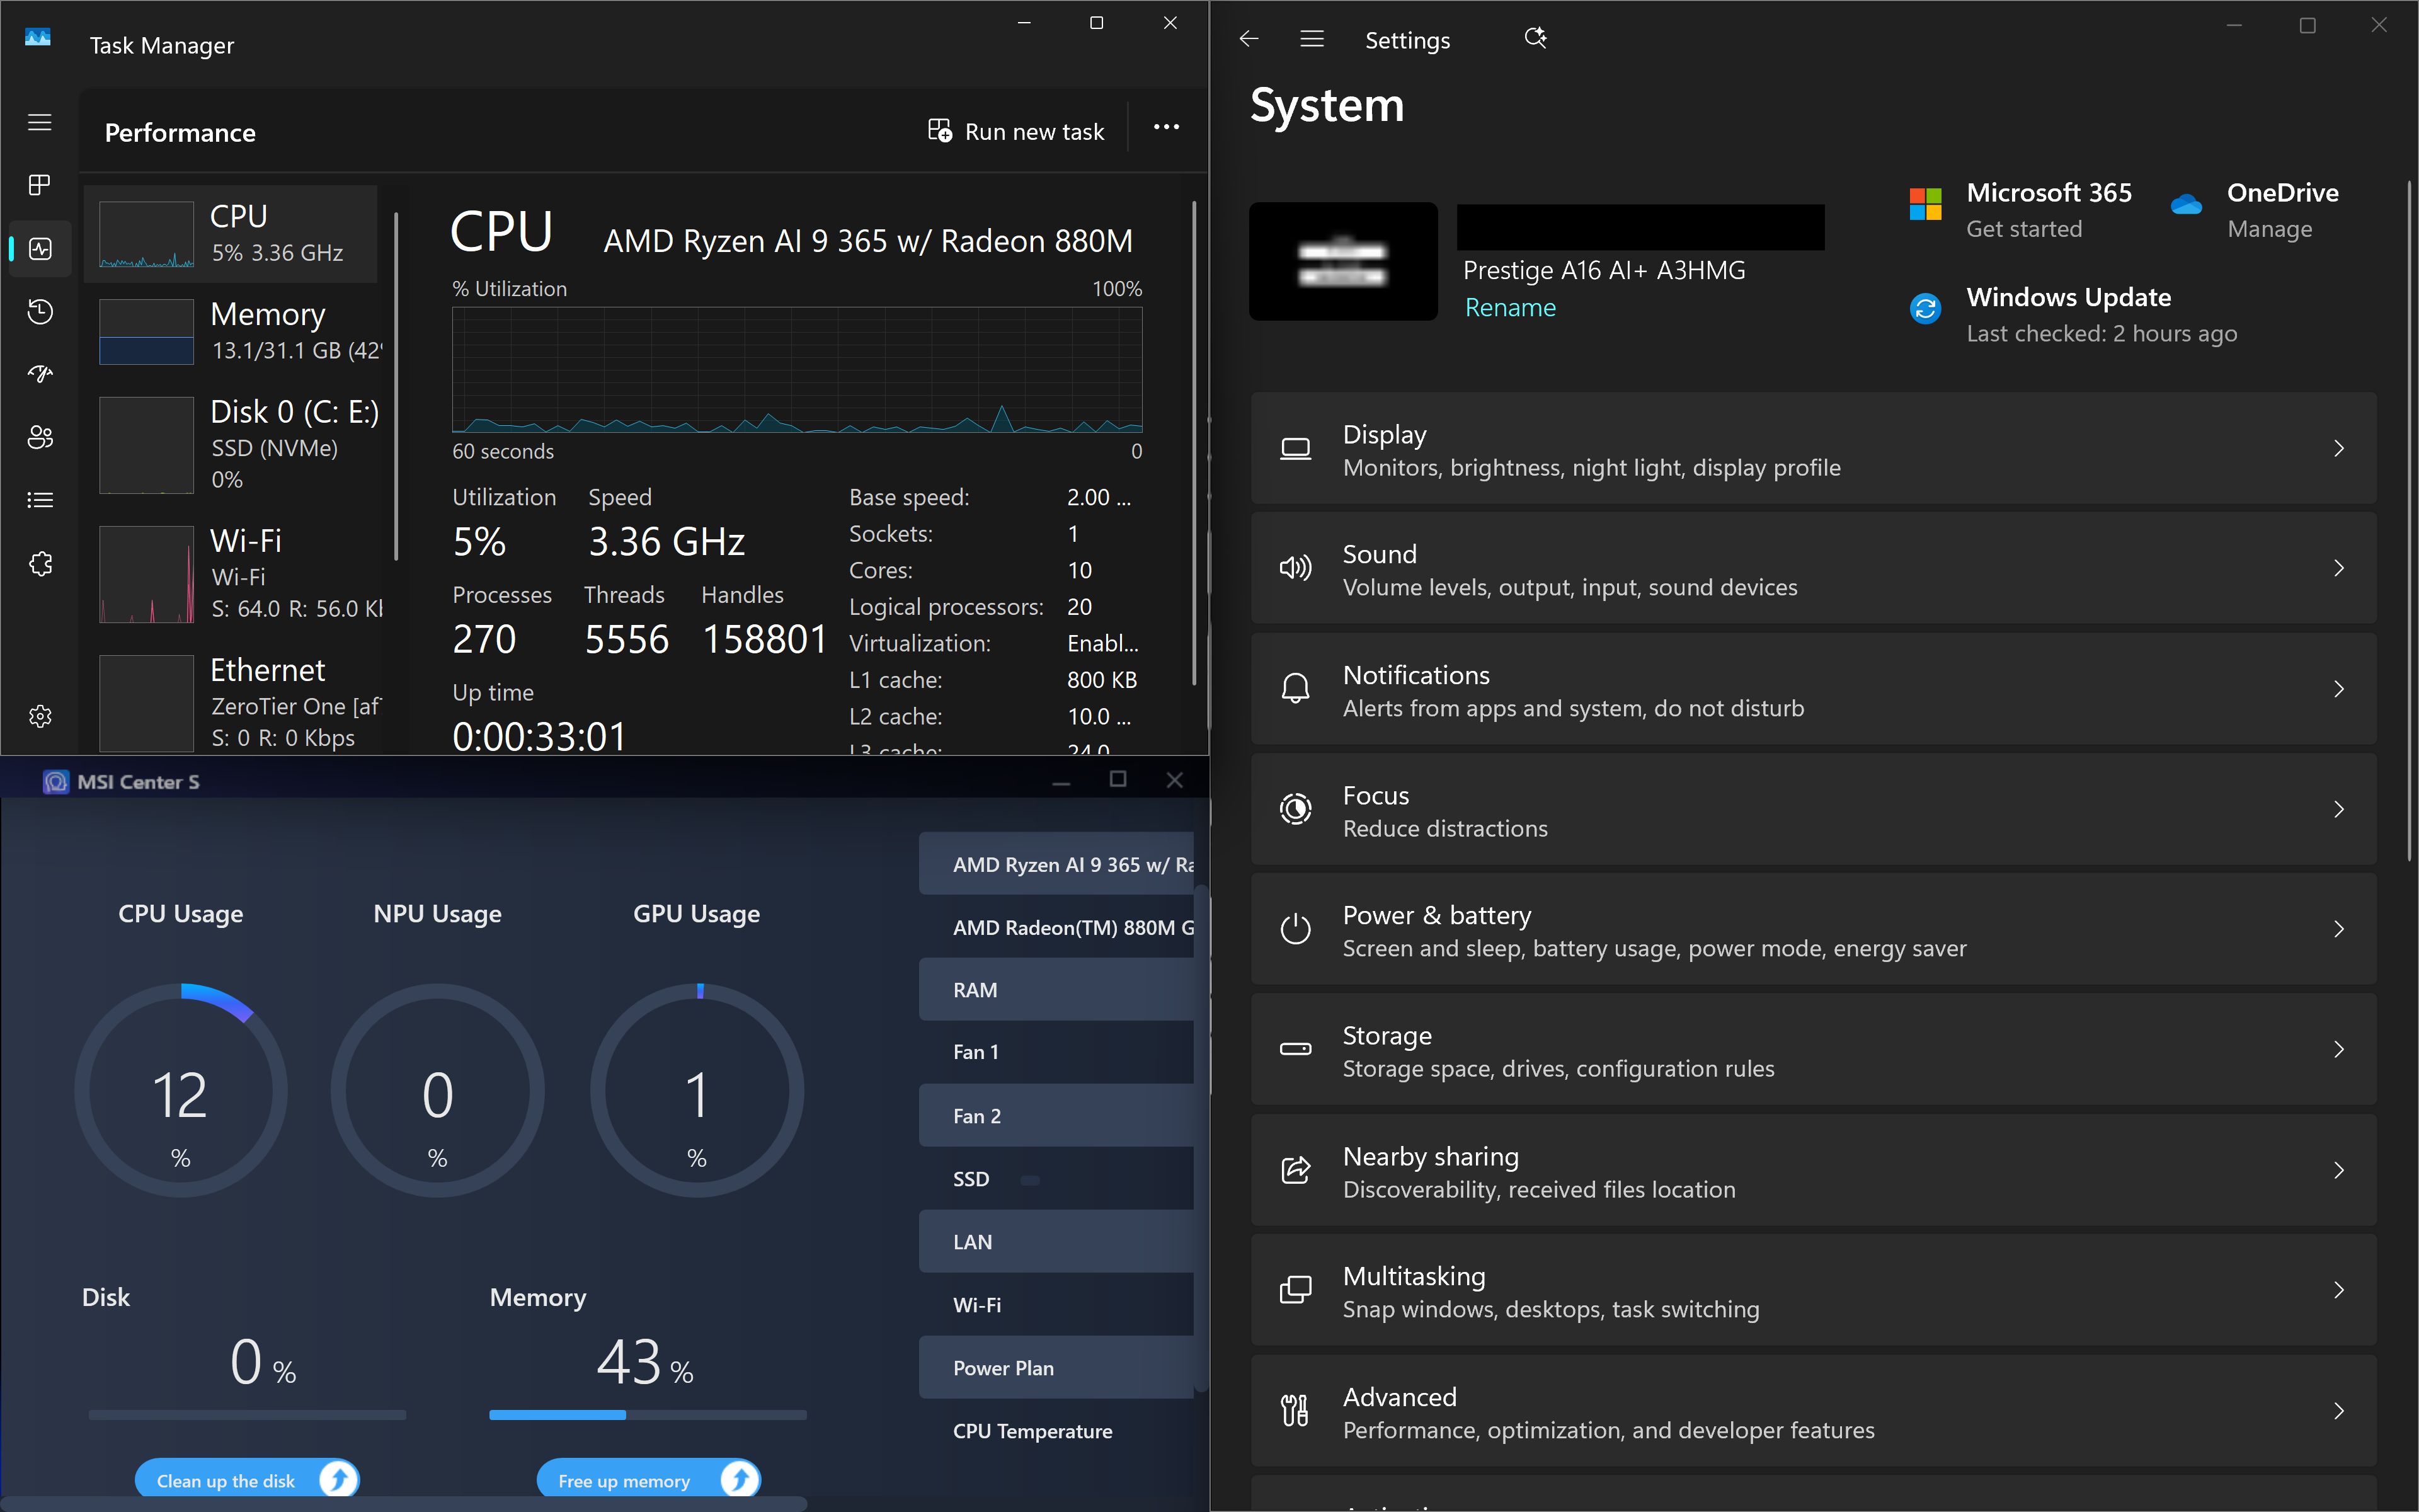Toggle Settings hamburger navigation menu
Viewport: 2419px width, 1512px height.
(x=1312, y=39)
